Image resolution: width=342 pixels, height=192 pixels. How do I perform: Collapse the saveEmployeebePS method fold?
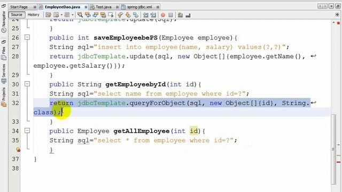pyautogui.click(x=27, y=37)
